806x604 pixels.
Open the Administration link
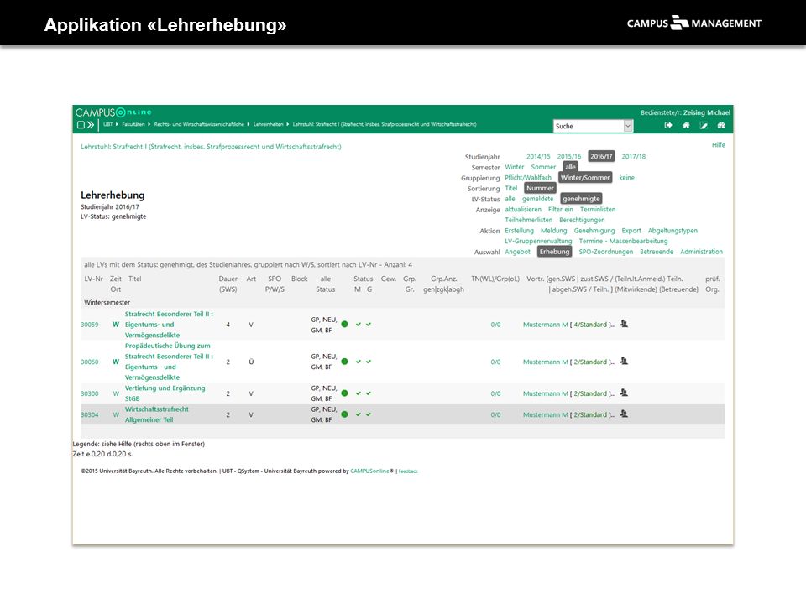click(x=701, y=252)
